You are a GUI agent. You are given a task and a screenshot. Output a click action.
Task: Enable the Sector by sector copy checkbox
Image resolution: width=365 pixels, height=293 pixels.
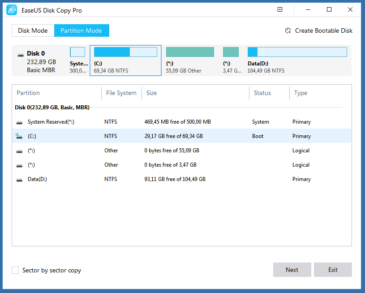[16, 270]
